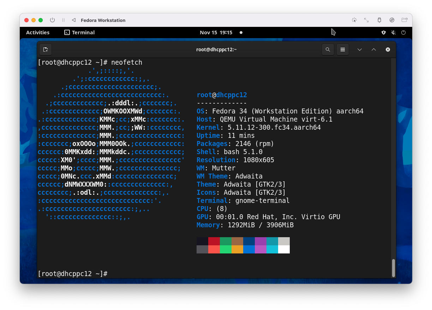Open the GNOME Activities overview
432x310 pixels.
(x=38, y=33)
